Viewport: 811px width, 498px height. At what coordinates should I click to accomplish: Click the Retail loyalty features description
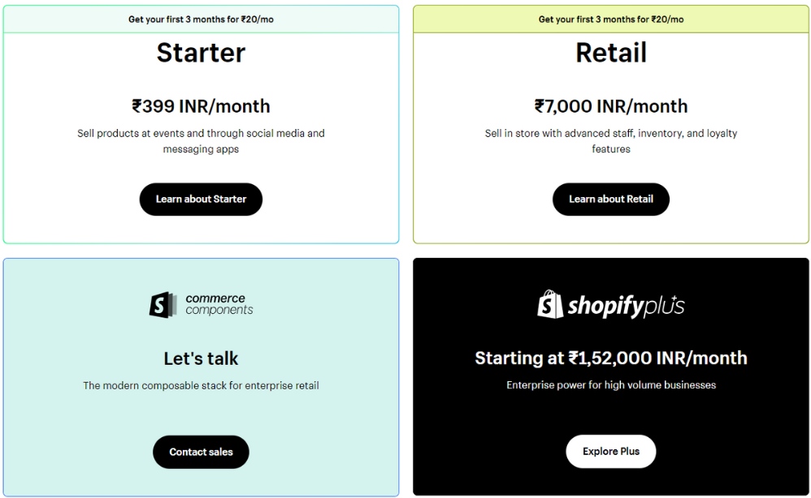(x=610, y=141)
